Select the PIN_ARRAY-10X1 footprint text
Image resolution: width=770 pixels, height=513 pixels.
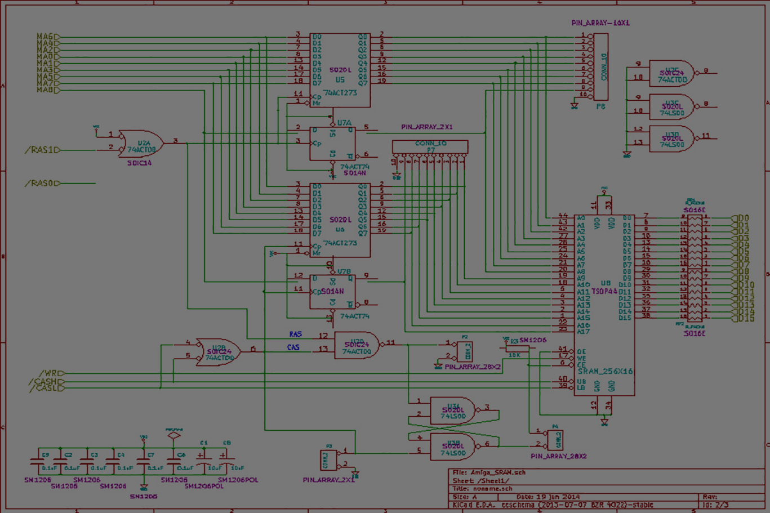pos(600,23)
